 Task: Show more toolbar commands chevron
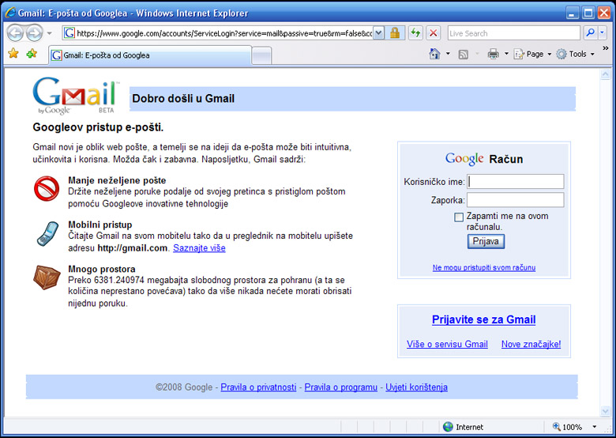tap(606, 48)
